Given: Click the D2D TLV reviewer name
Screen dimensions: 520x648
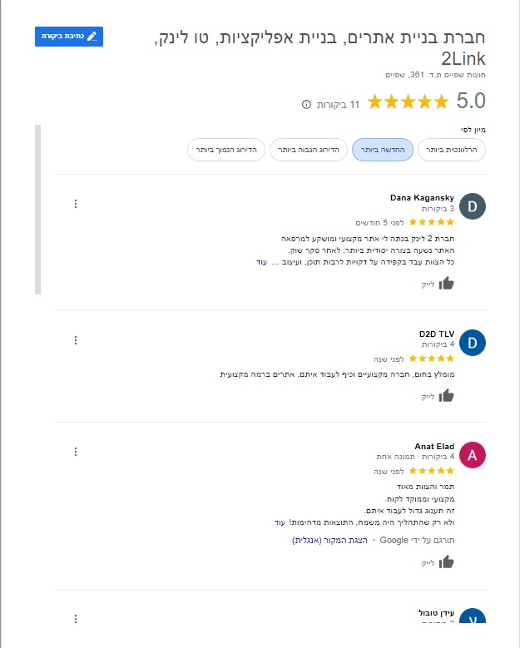Looking at the screenshot, I should pos(437,334).
